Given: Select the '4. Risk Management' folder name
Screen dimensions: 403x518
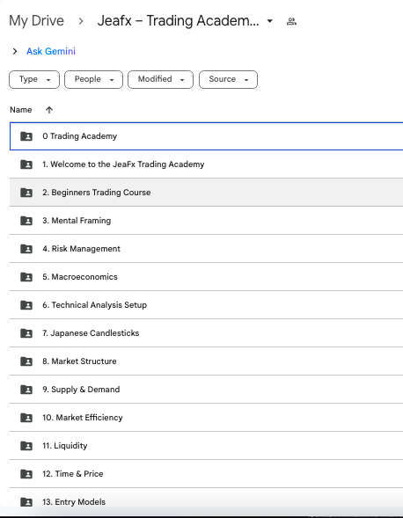Looking at the screenshot, I should (81, 249).
